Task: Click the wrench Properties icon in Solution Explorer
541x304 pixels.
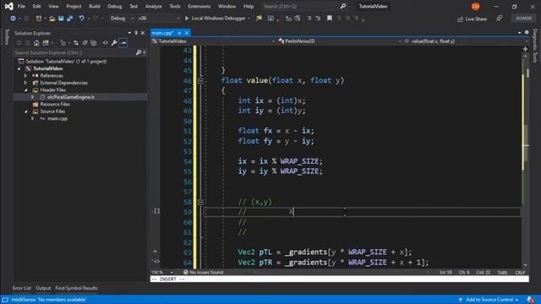Action: (114, 43)
